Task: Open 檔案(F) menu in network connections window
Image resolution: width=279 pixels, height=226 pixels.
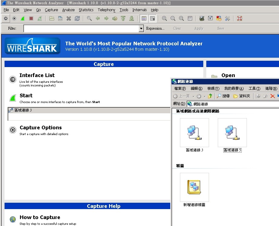Action: (180, 89)
